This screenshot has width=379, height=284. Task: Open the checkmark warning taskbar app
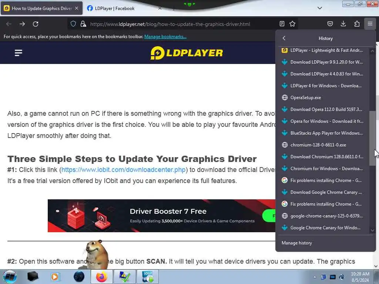click(124, 277)
